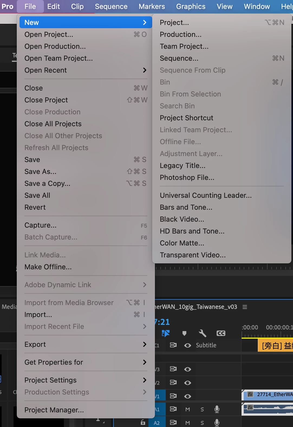Add a marker in the timeline
The height and width of the screenshot is (427, 293).
184,334
